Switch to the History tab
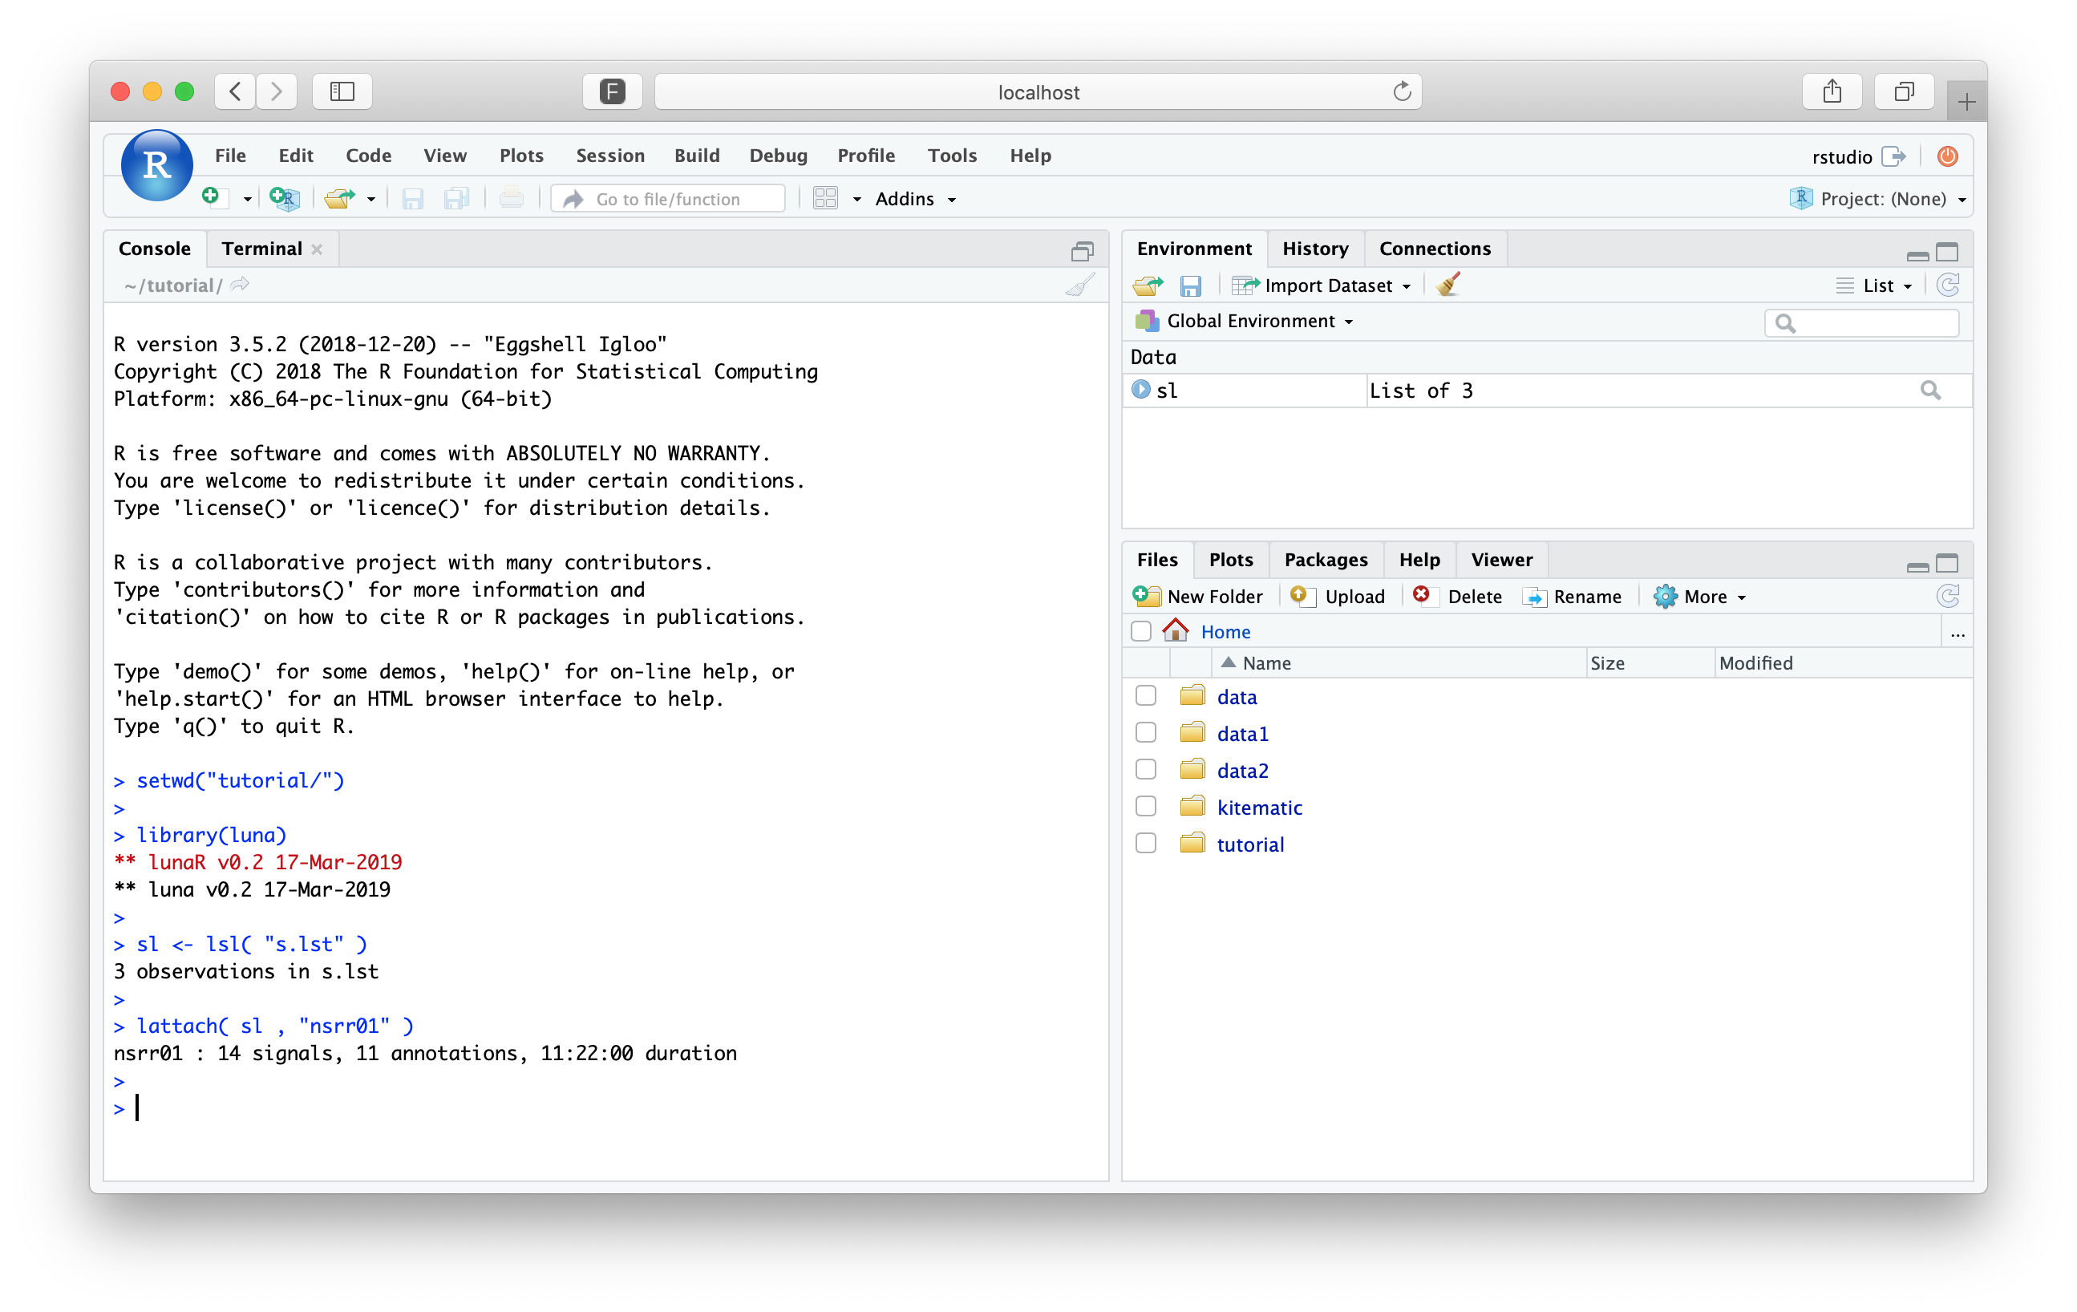The width and height of the screenshot is (2077, 1312). (1314, 249)
